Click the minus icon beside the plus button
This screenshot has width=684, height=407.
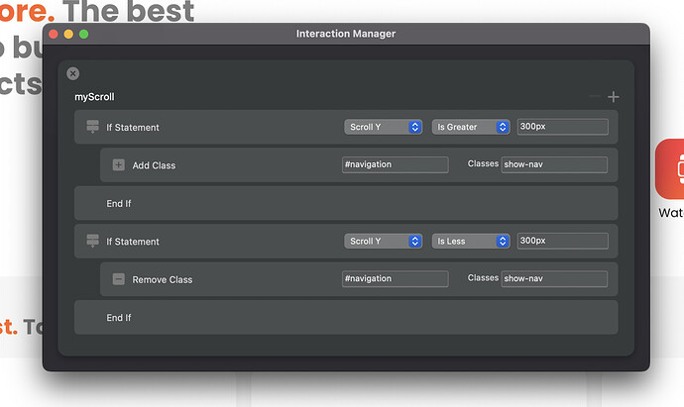595,97
